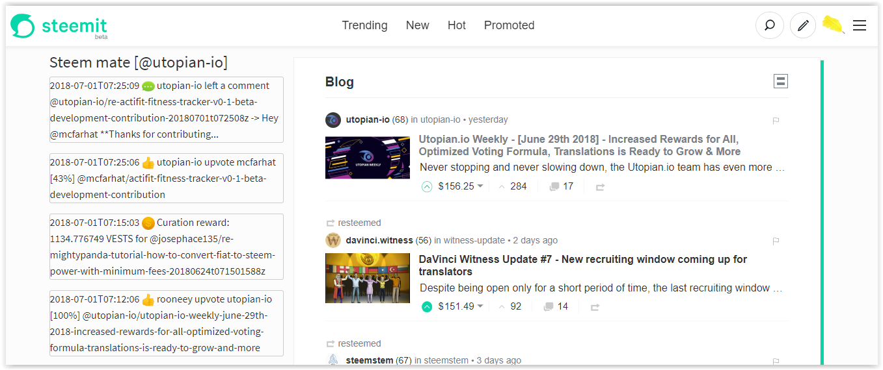Screen dimensions: 883x370
Task: Flag the DaVinci Witness Update post
Action: click(776, 241)
